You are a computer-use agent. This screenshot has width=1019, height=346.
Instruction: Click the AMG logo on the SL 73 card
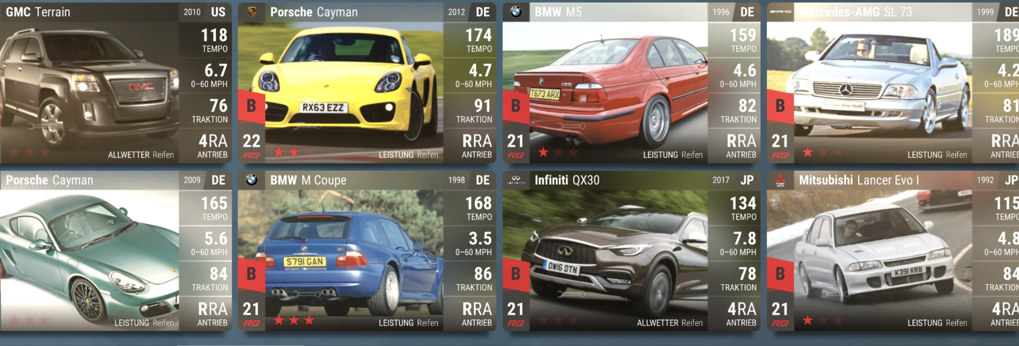pos(780,12)
